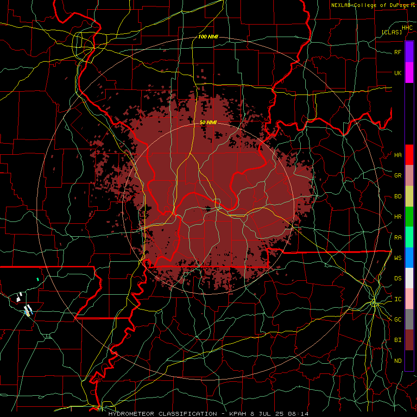Click the '08:14' timestamp text

click(x=299, y=414)
